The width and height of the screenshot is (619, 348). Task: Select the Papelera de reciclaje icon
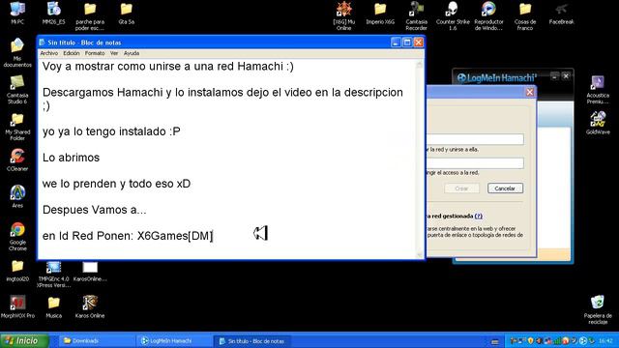598,309
